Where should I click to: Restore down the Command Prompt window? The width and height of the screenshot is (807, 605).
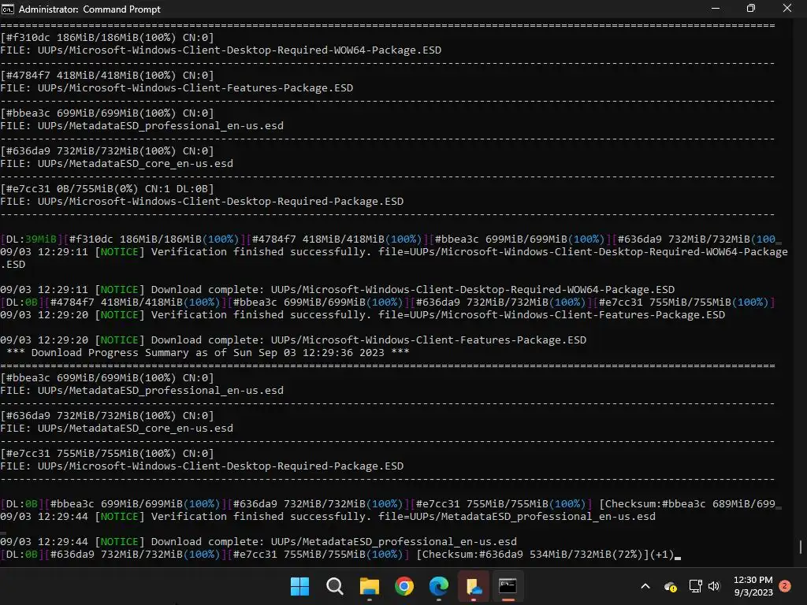tap(751, 9)
